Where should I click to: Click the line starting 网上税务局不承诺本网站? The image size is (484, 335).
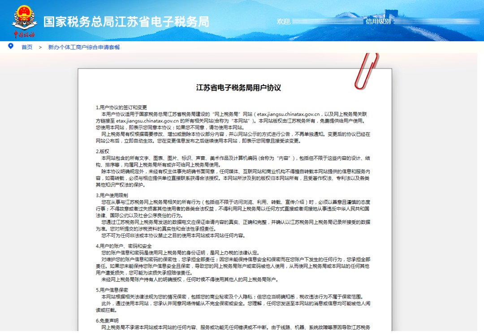(x=236, y=327)
